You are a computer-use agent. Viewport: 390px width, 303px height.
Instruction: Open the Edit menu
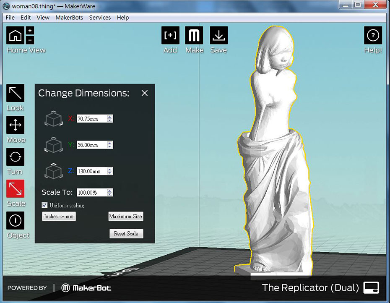point(26,18)
